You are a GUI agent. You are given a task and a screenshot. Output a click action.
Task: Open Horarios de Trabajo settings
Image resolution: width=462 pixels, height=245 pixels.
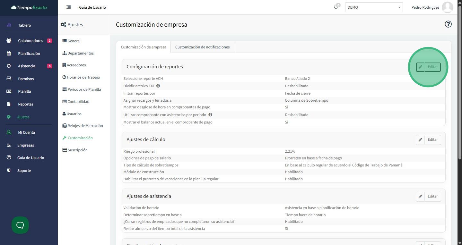[81, 77]
